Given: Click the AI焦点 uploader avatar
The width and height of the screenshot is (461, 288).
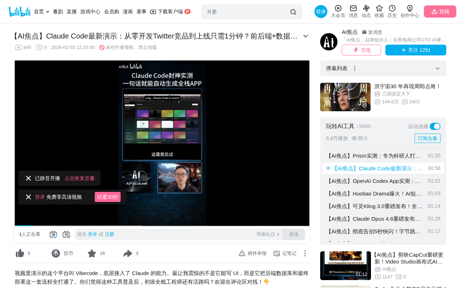Looking at the screenshot, I should click(329, 42).
